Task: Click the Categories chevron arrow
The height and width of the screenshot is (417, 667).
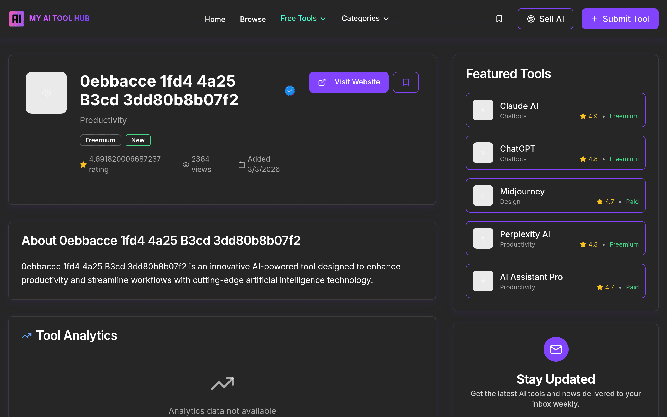Action: pyautogui.click(x=386, y=19)
